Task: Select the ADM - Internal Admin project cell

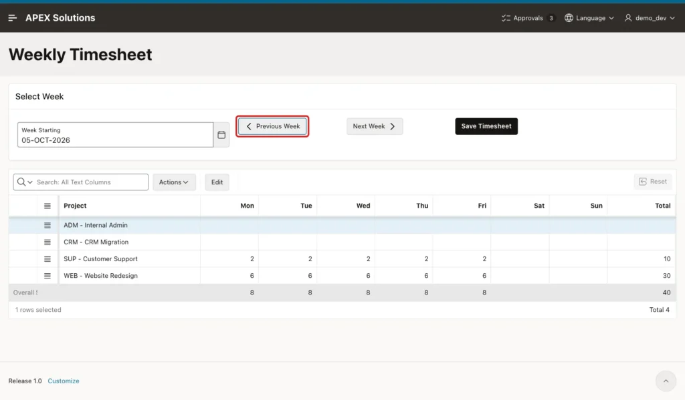Action: (130, 225)
